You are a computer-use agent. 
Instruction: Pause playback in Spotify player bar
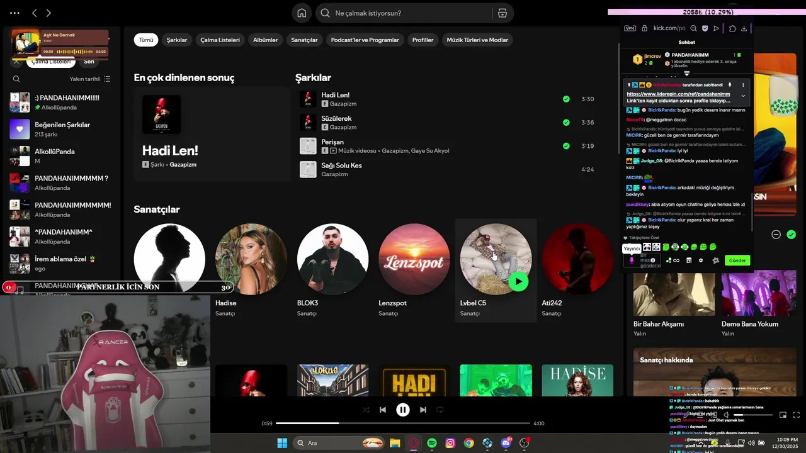point(403,410)
